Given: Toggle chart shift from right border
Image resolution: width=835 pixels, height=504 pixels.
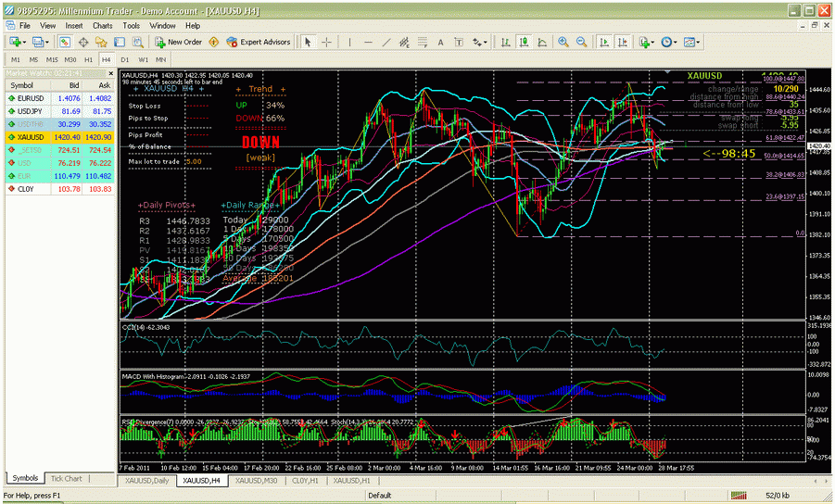Looking at the screenshot, I should [622, 42].
